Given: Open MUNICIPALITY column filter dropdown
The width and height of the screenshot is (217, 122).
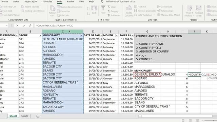Looking at the screenshot, I should pyautogui.click(x=81, y=36).
